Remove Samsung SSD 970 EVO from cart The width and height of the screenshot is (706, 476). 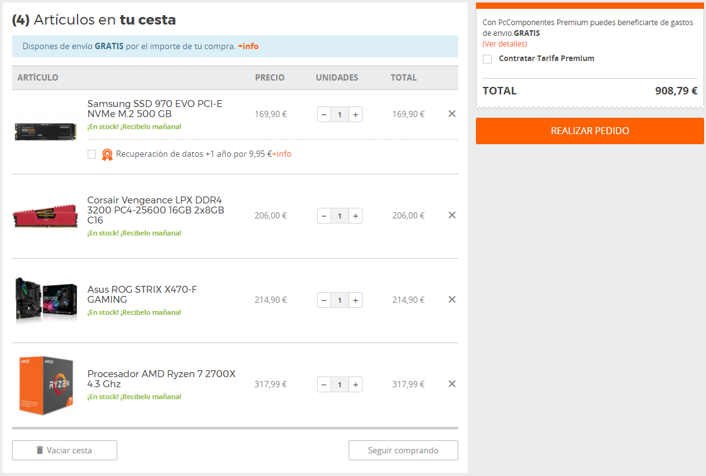(452, 114)
